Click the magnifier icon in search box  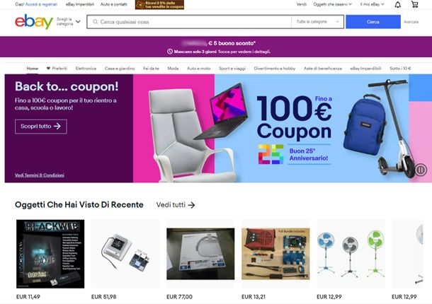click(96, 22)
